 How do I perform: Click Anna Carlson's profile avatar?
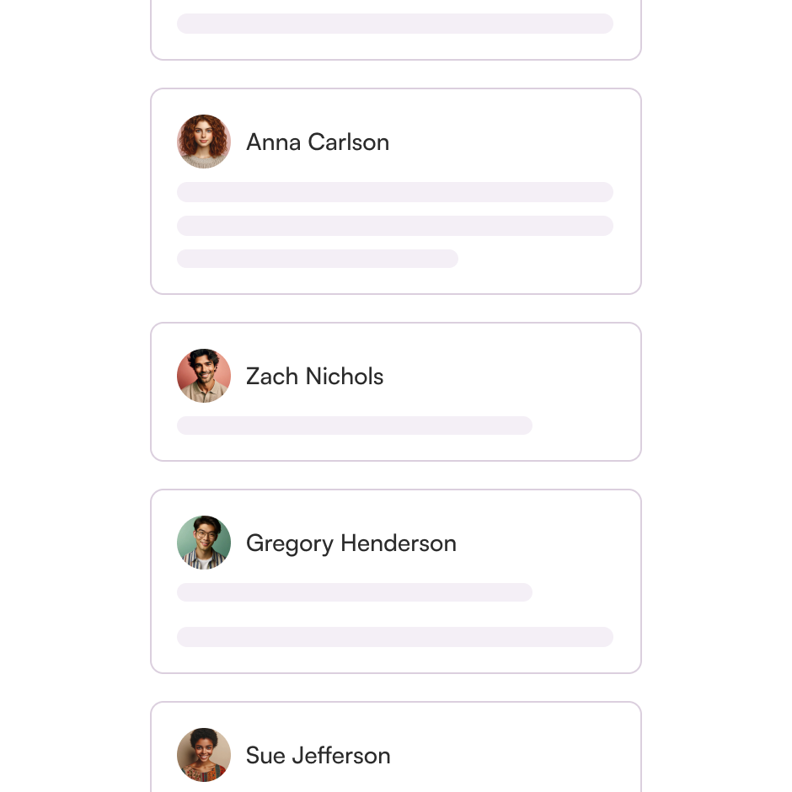[204, 142]
